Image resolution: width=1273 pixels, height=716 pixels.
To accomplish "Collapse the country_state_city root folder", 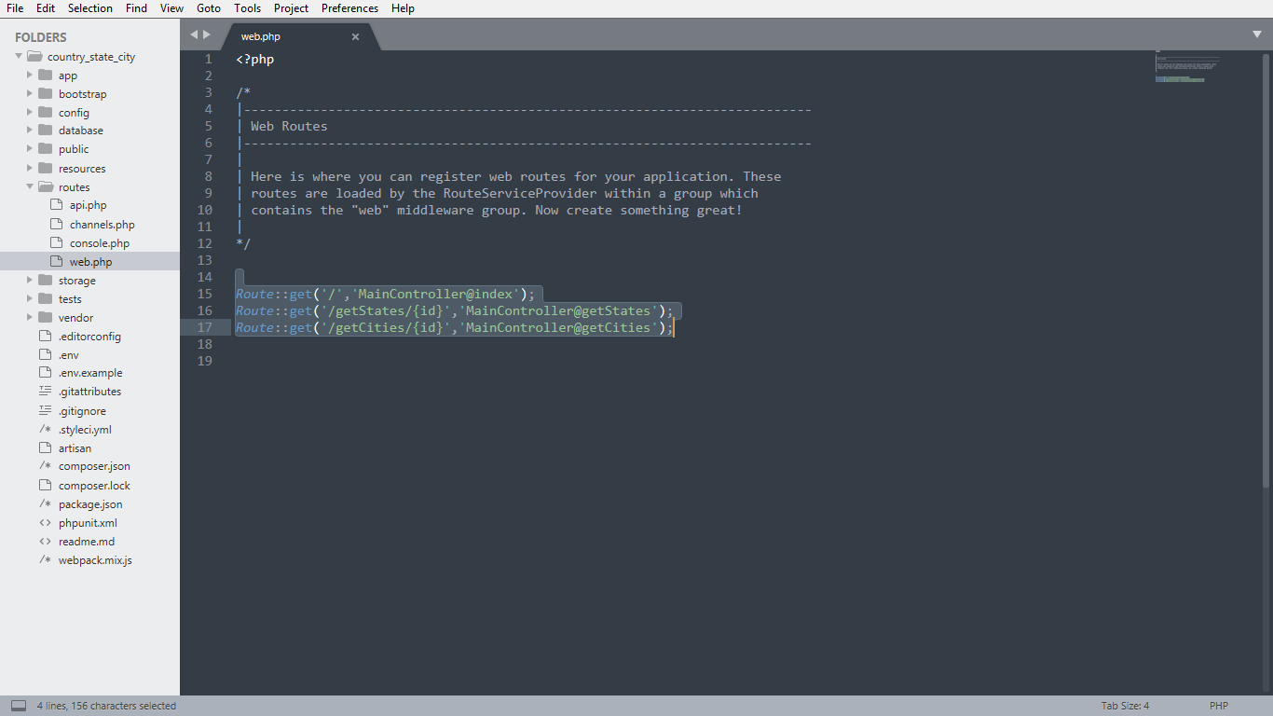I will tap(19, 57).
